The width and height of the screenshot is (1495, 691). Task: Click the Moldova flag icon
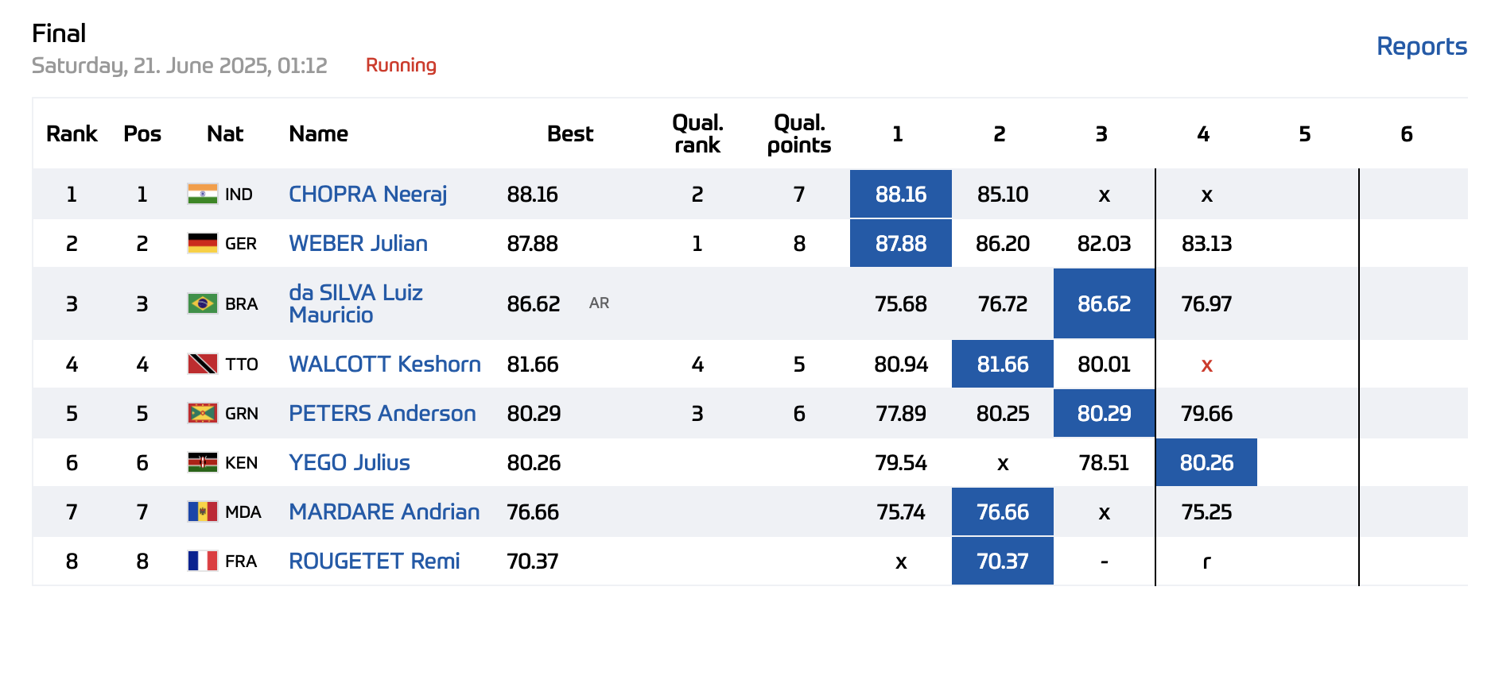point(202,511)
